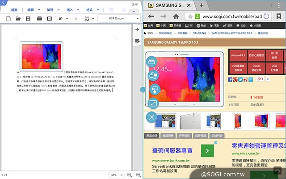Open the 編輯 menu
This screenshot has height=179, width=286.
pos(30,10)
